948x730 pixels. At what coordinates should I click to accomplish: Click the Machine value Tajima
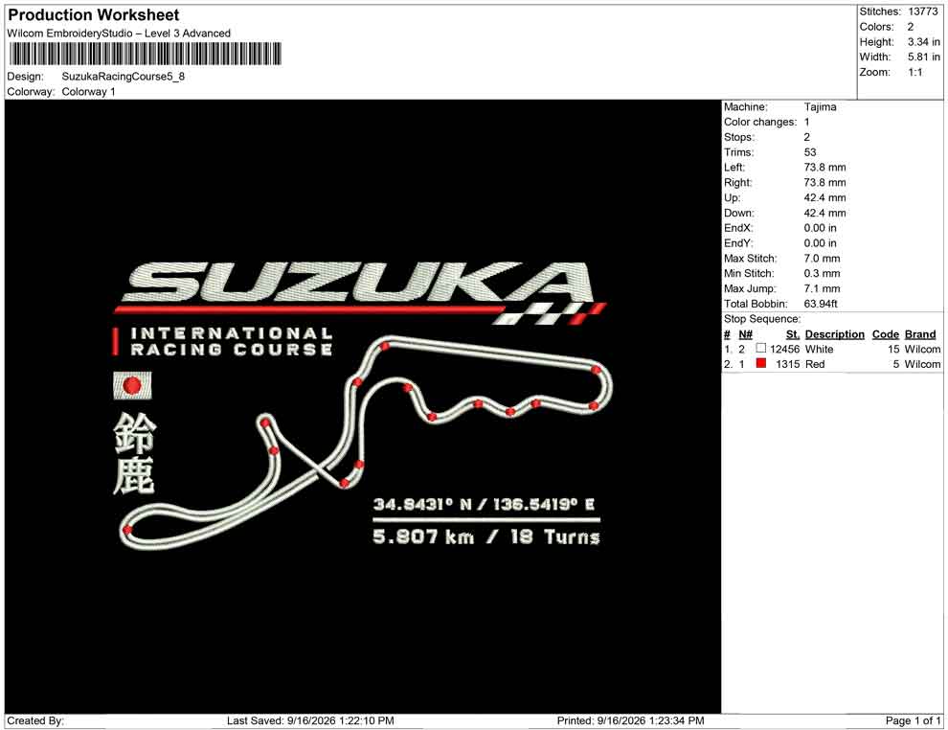(820, 107)
